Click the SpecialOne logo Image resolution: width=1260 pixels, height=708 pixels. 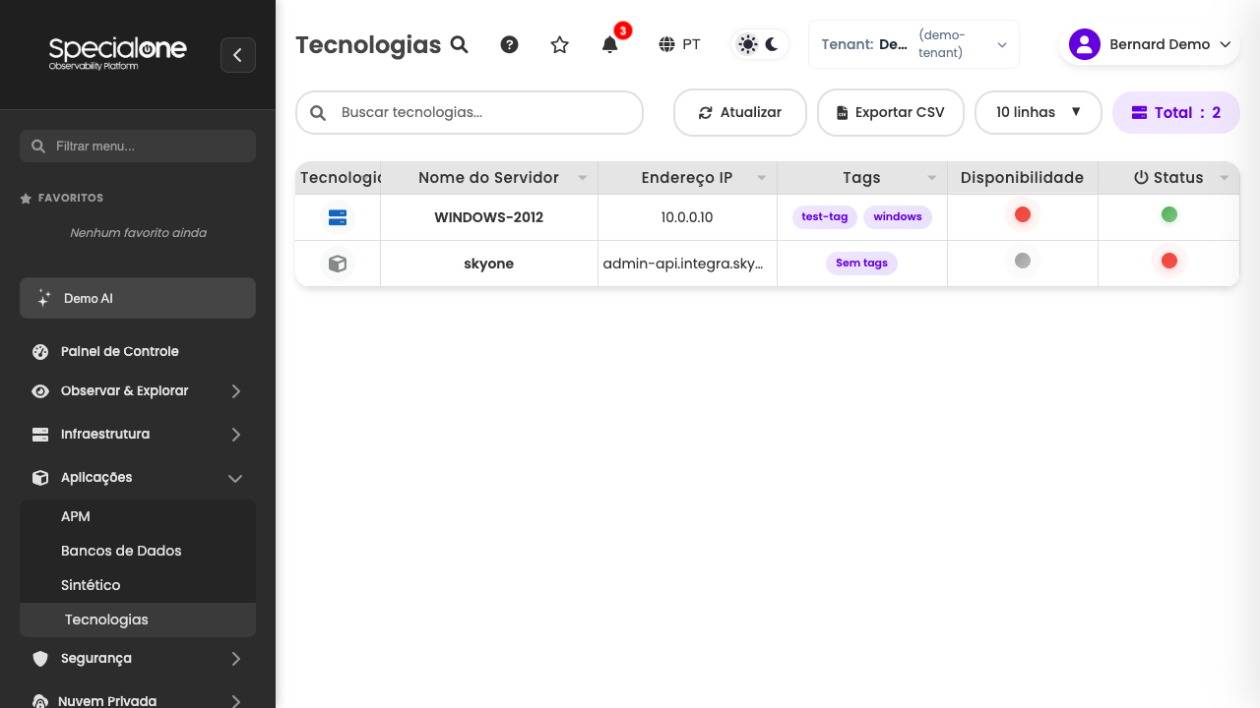[117, 53]
